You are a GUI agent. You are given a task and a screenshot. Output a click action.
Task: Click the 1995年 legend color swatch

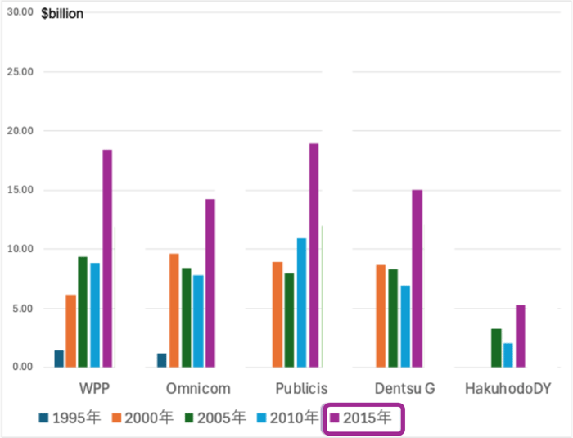point(43,418)
